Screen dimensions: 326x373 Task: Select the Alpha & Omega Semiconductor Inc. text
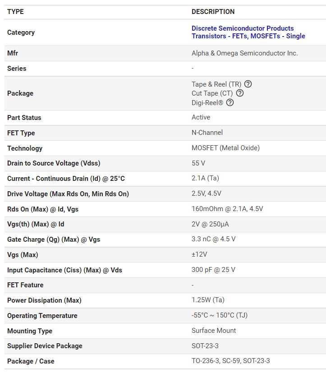245,53
